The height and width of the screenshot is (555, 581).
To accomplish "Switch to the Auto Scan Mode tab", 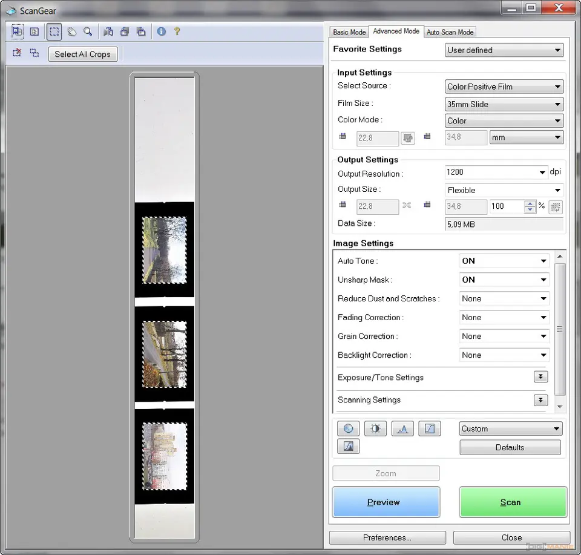I will pos(450,32).
